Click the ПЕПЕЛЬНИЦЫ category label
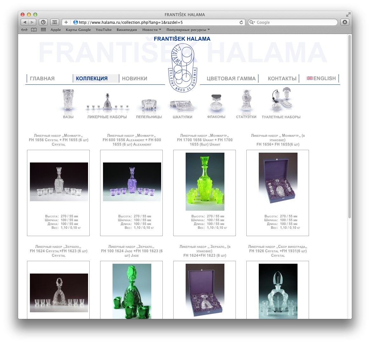The height and width of the screenshot is (344, 370). click(x=149, y=117)
